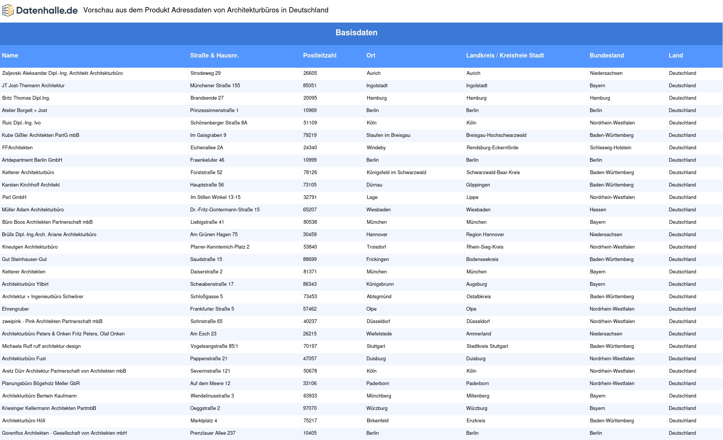The height and width of the screenshot is (440, 723).
Task: Select Kriesinger Kellermann Architekten PartmbB
Action: [x=49, y=408]
